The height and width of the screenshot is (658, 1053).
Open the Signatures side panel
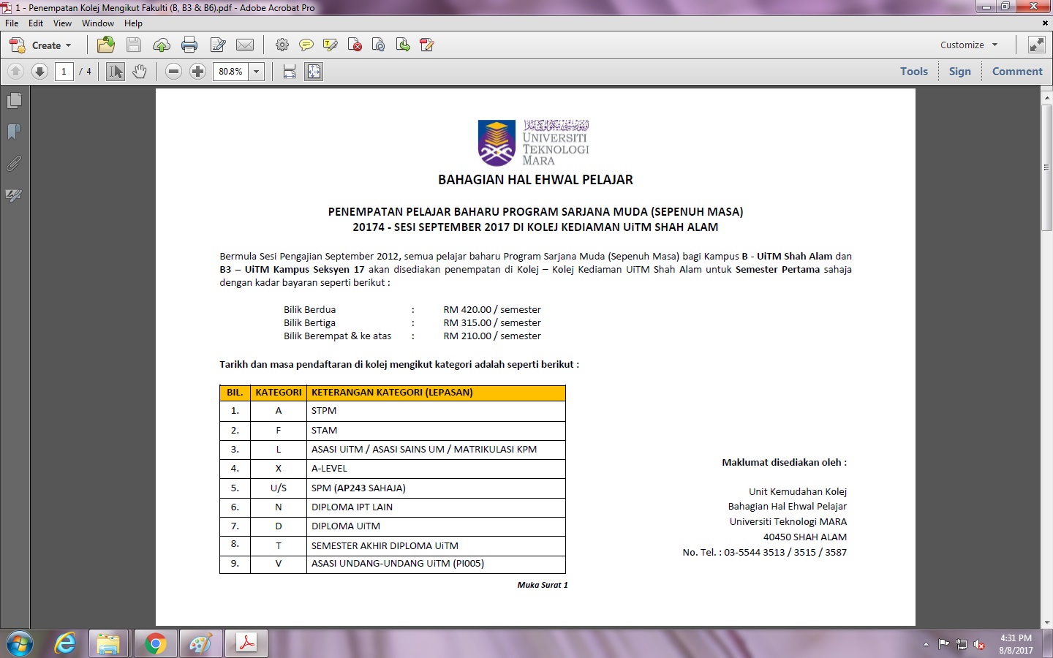(x=14, y=195)
